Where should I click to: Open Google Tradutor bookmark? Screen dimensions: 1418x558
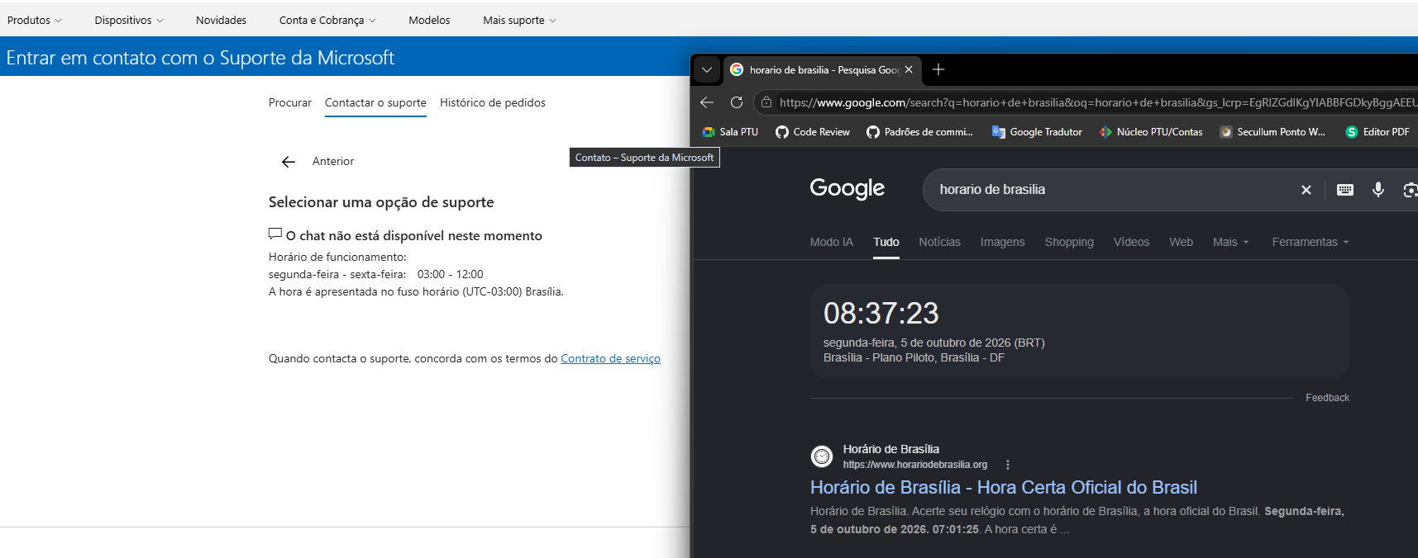(1037, 132)
